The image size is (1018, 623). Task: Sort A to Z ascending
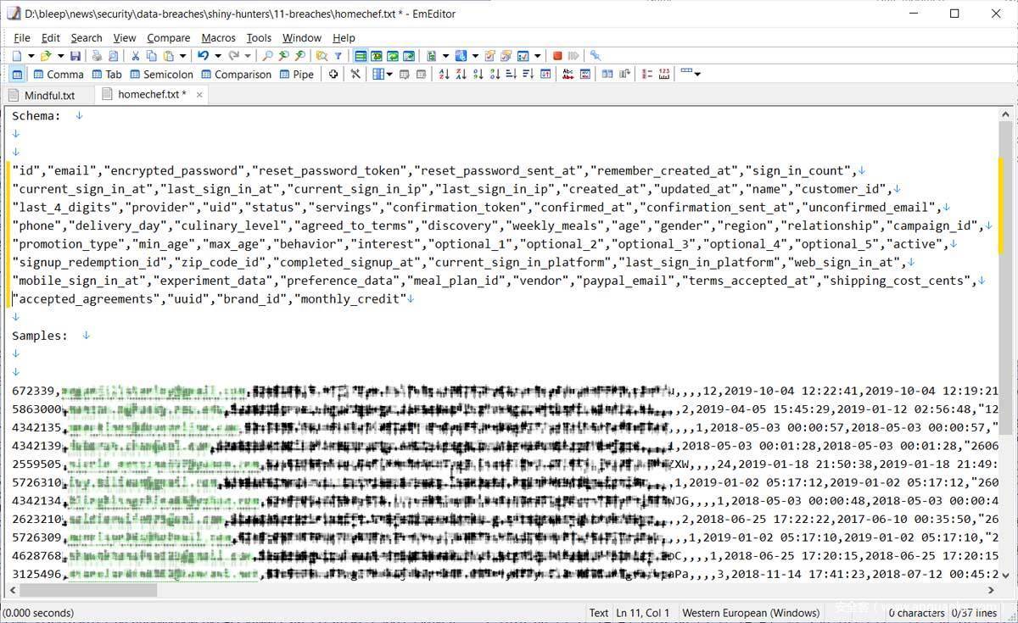[x=444, y=75]
